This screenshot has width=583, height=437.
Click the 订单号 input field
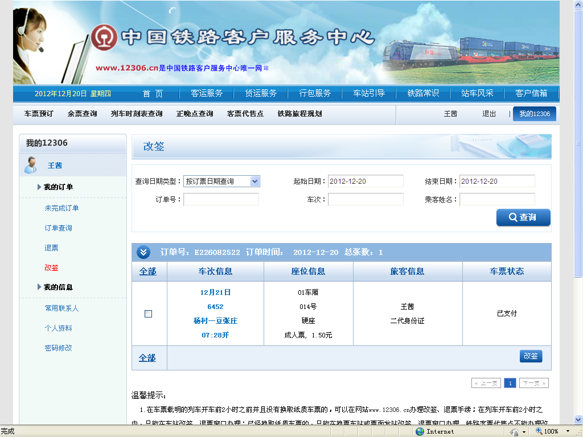[221, 200]
